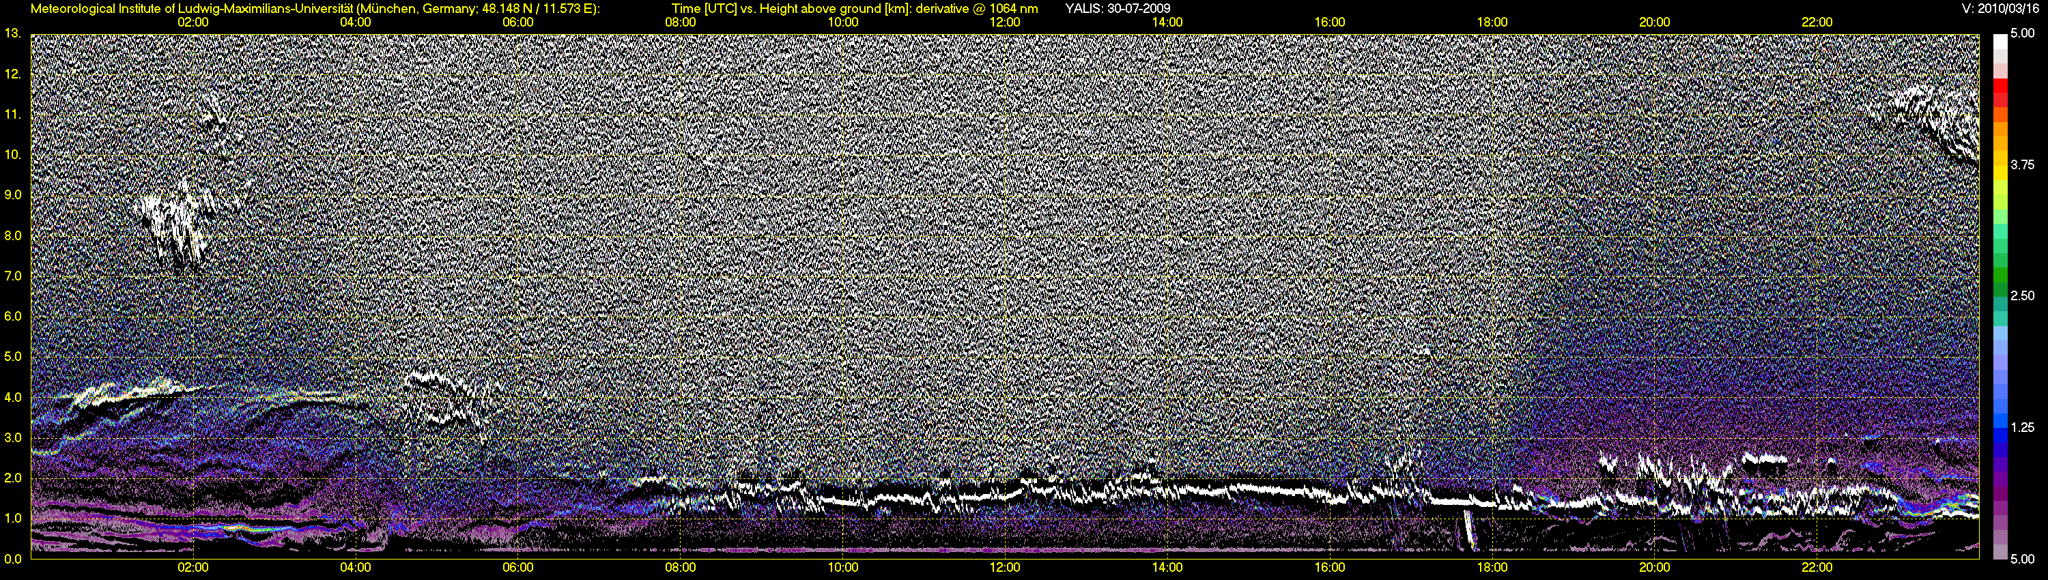This screenshot has height=580, width=2048.
Task: Click the 10:00 label on the top time axis
Action: [x=842, y=23]
